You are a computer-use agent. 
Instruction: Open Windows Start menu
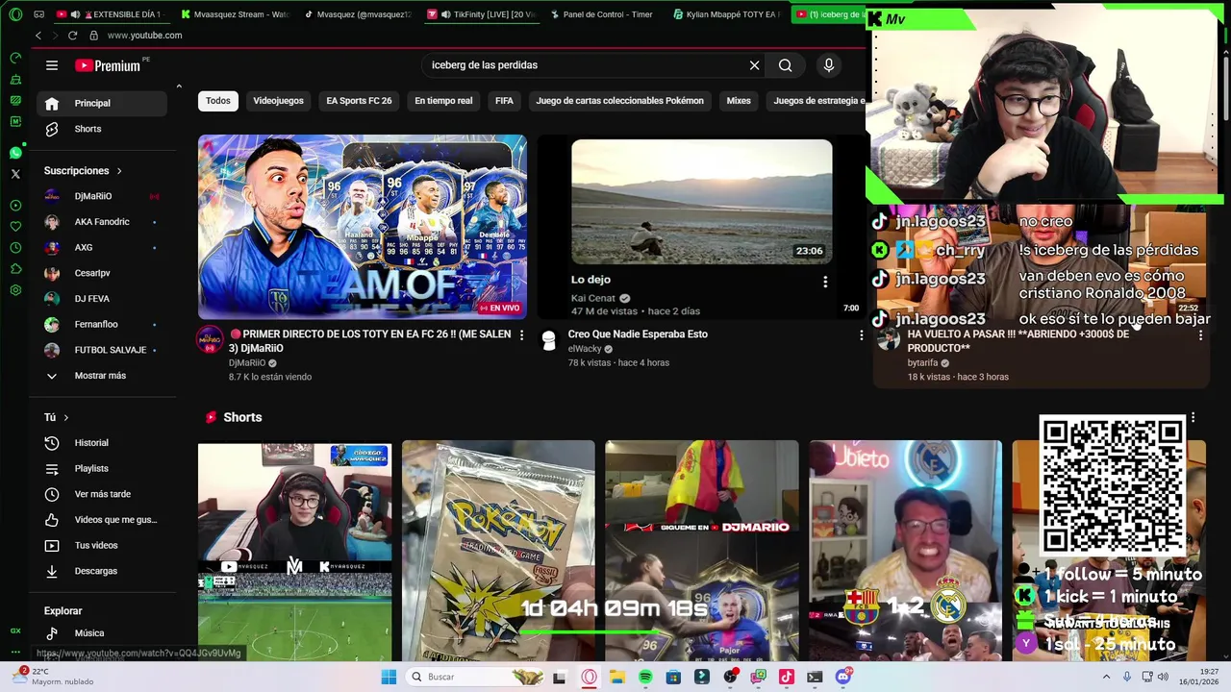click(389, 677)
